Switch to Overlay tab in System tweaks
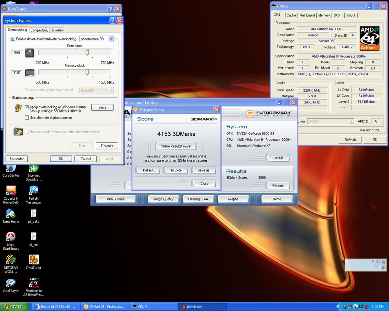The image size is (389, 311). point(57,30)
